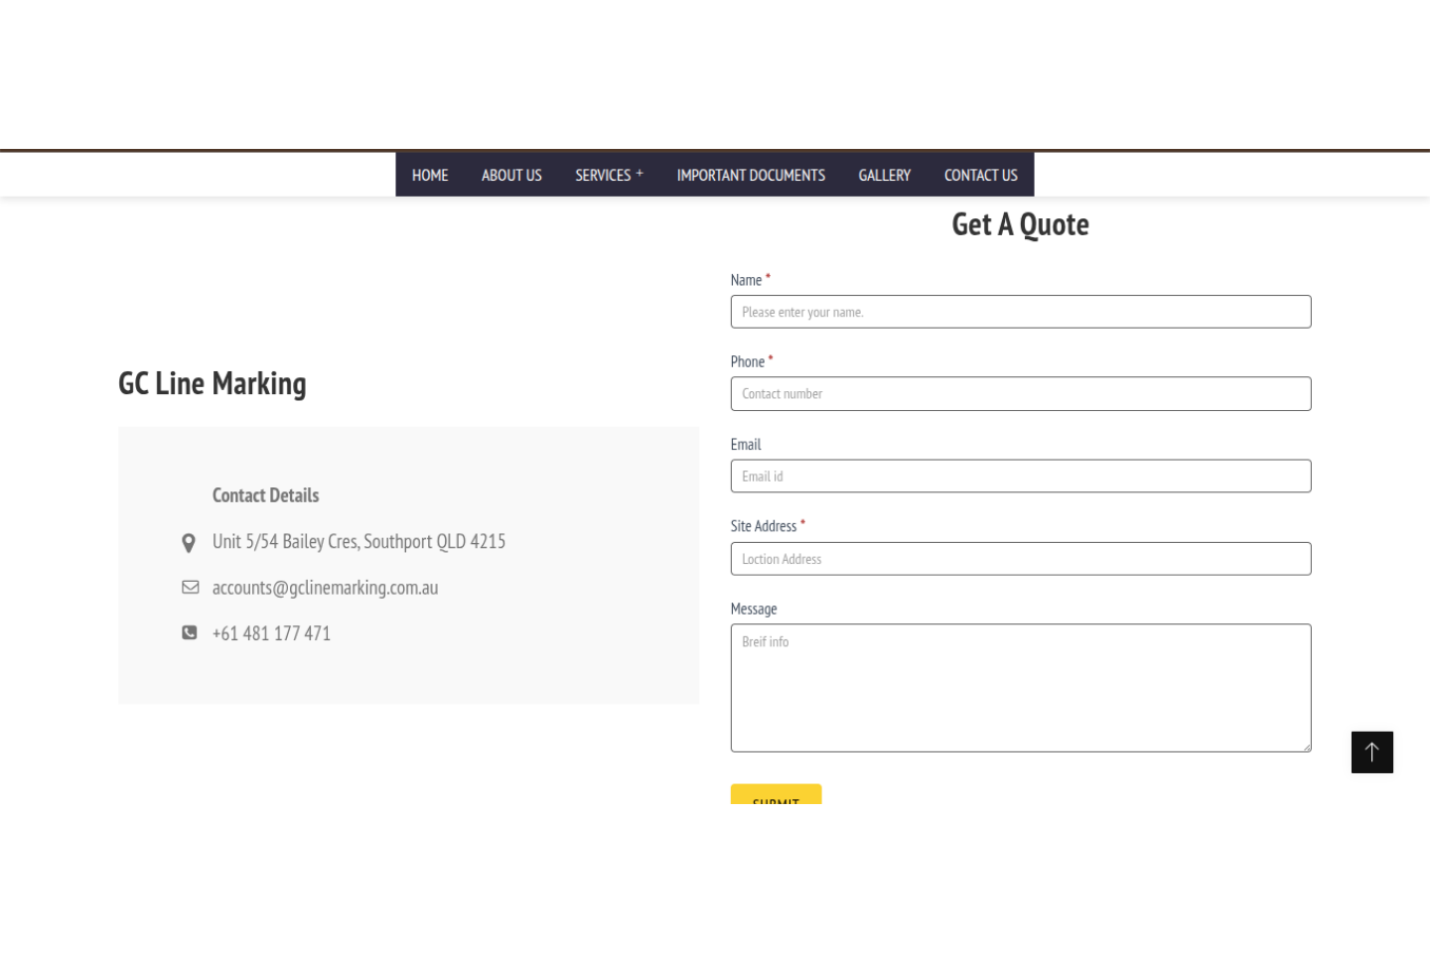
Task: Navigate to the Gallery page
Action: point(884,175)
